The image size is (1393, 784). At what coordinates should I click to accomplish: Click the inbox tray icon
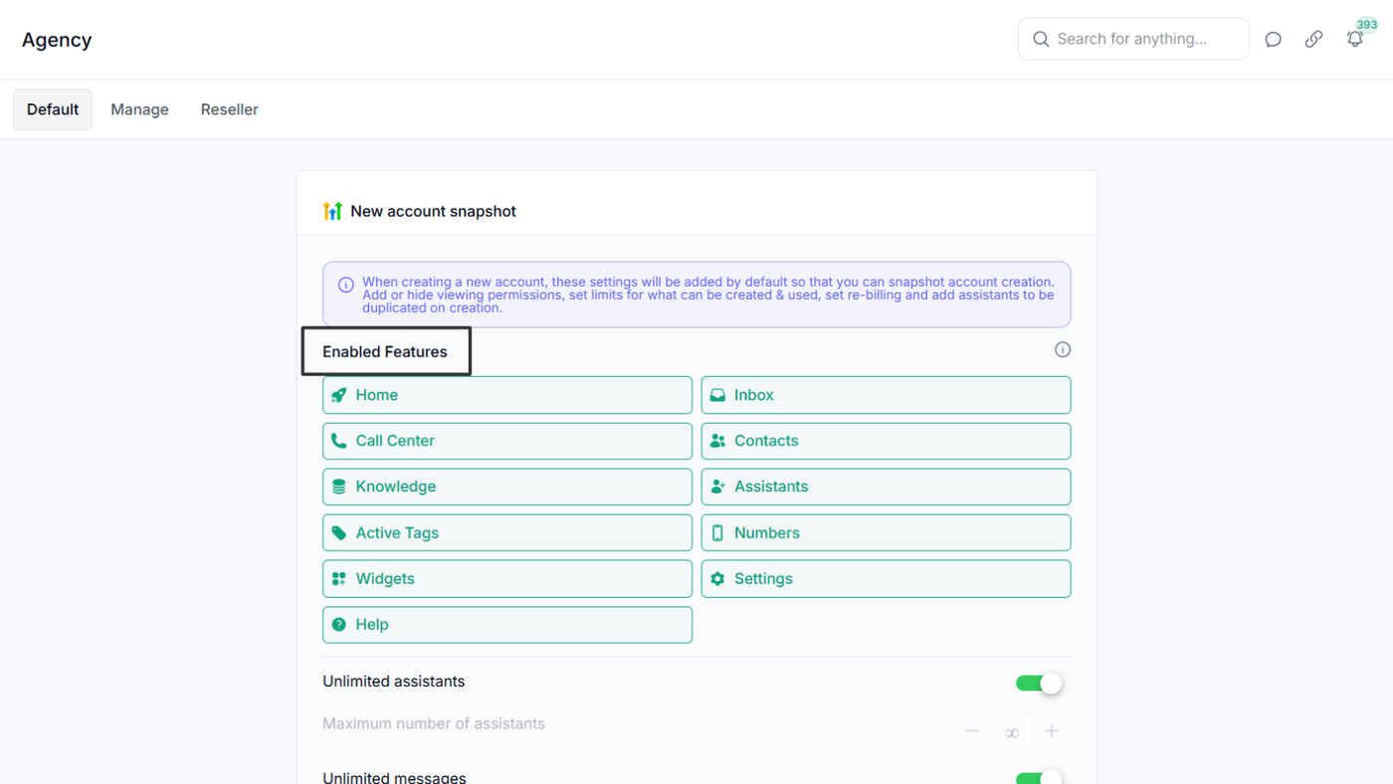(x=717, y=395)
